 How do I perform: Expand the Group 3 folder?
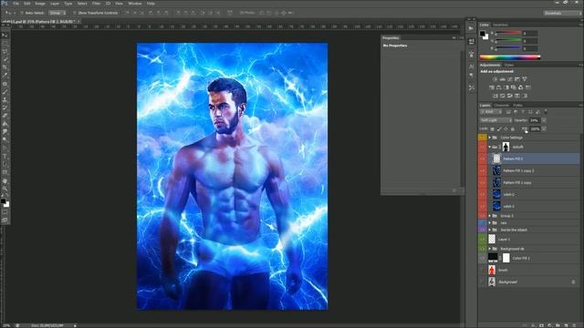(x=490, y=216)
